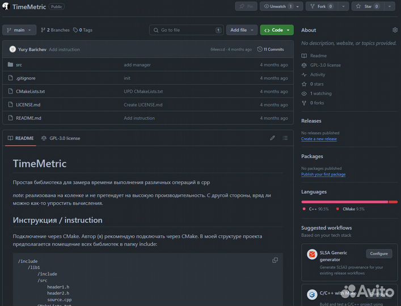
Task: Click the commits history clock icon
Action: [x=260, y=49]
